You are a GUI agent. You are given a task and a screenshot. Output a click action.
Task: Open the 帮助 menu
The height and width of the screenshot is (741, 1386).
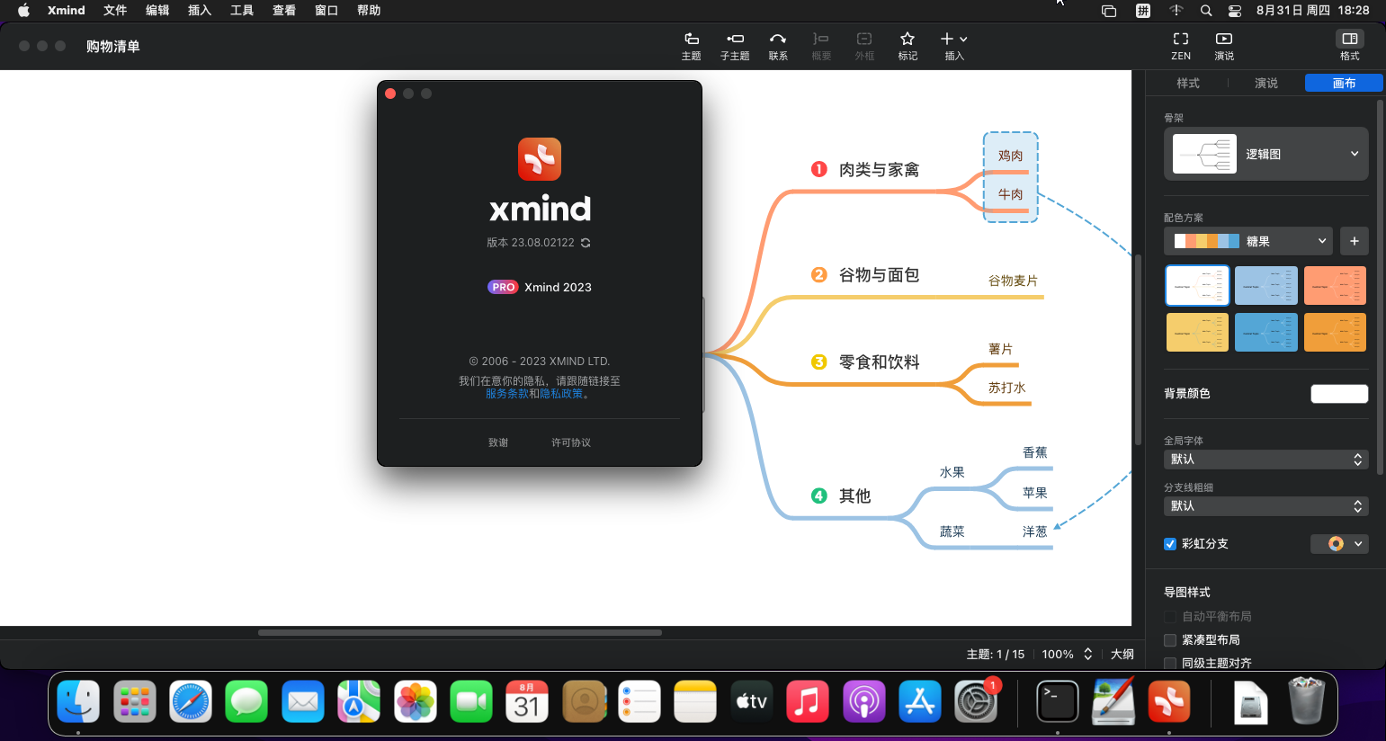(369, 11)
